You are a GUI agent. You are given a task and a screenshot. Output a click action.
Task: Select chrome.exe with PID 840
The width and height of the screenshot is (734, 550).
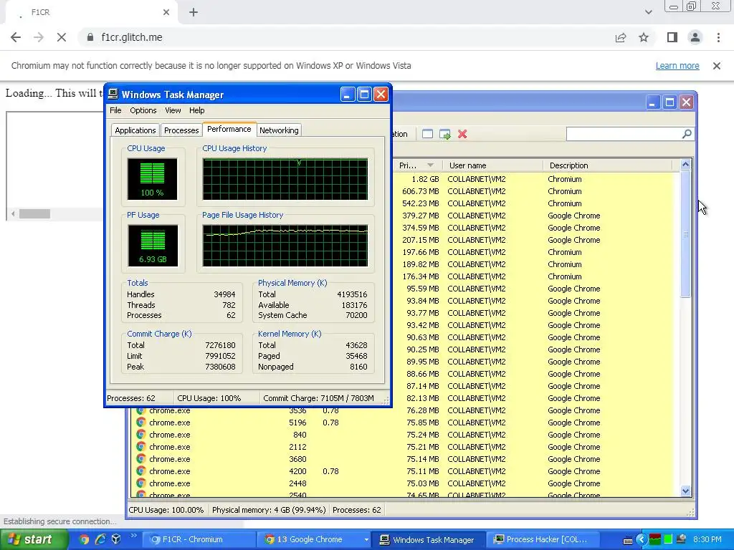click(405, 435)
